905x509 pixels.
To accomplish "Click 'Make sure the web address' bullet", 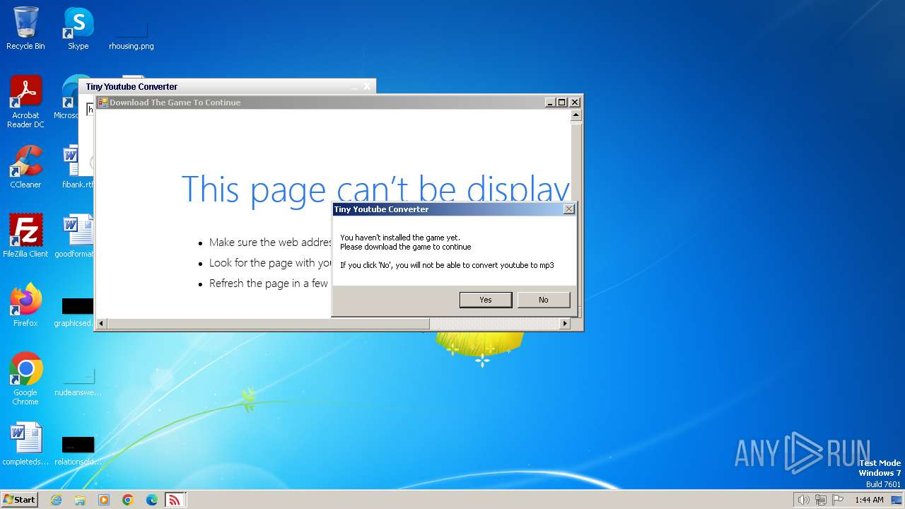I will pos(271,242).
